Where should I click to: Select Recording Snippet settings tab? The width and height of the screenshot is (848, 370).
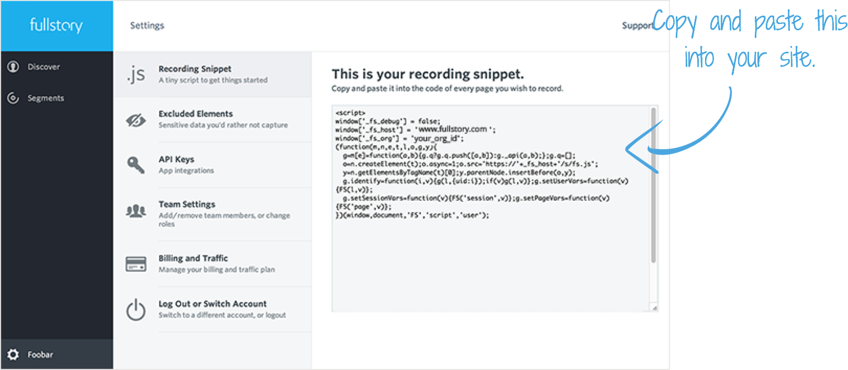195,69
